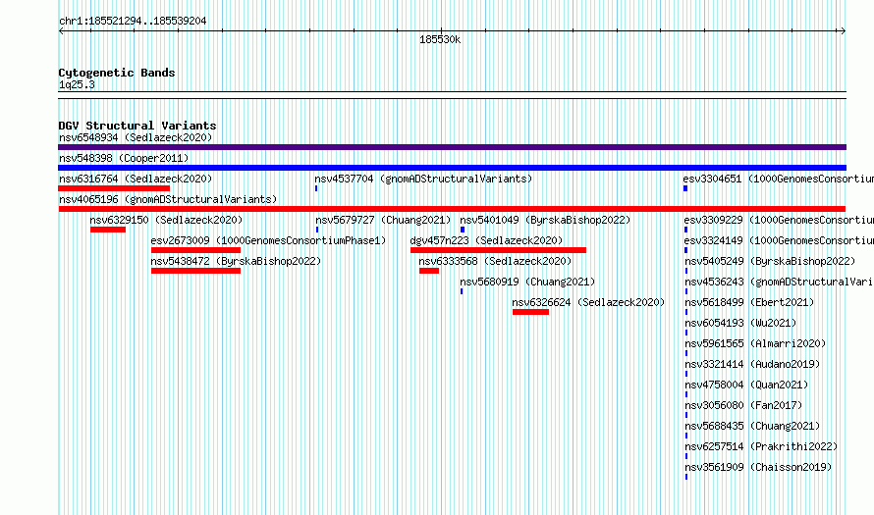Image resolution: width=874 pixels, height=515 pixels.
Task: Click the Cytogenetic Bands track title
Action: pyautogui.click(x=117, y=73)
